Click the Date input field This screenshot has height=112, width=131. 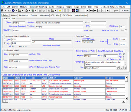88,42
